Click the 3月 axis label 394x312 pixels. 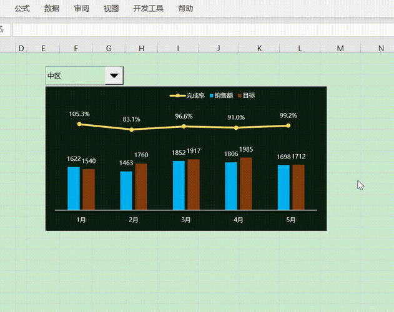point(186,220)
